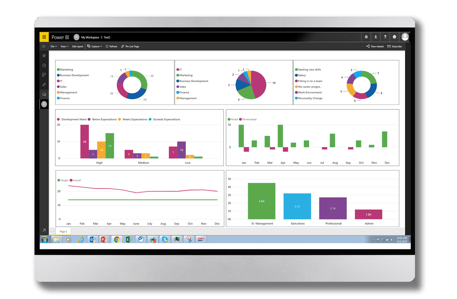Image resolution: width=457 pixels, height=299 pixels.
Task: Click the Subscribe button
Action: coord(395,46)
